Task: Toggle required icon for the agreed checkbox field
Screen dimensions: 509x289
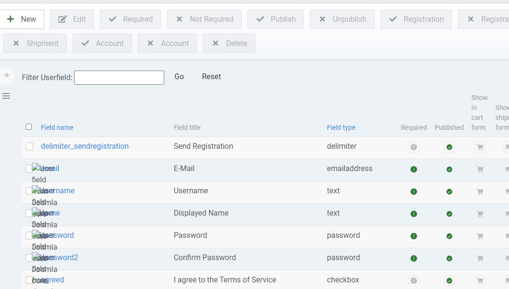Action: (x=414, y=280)
